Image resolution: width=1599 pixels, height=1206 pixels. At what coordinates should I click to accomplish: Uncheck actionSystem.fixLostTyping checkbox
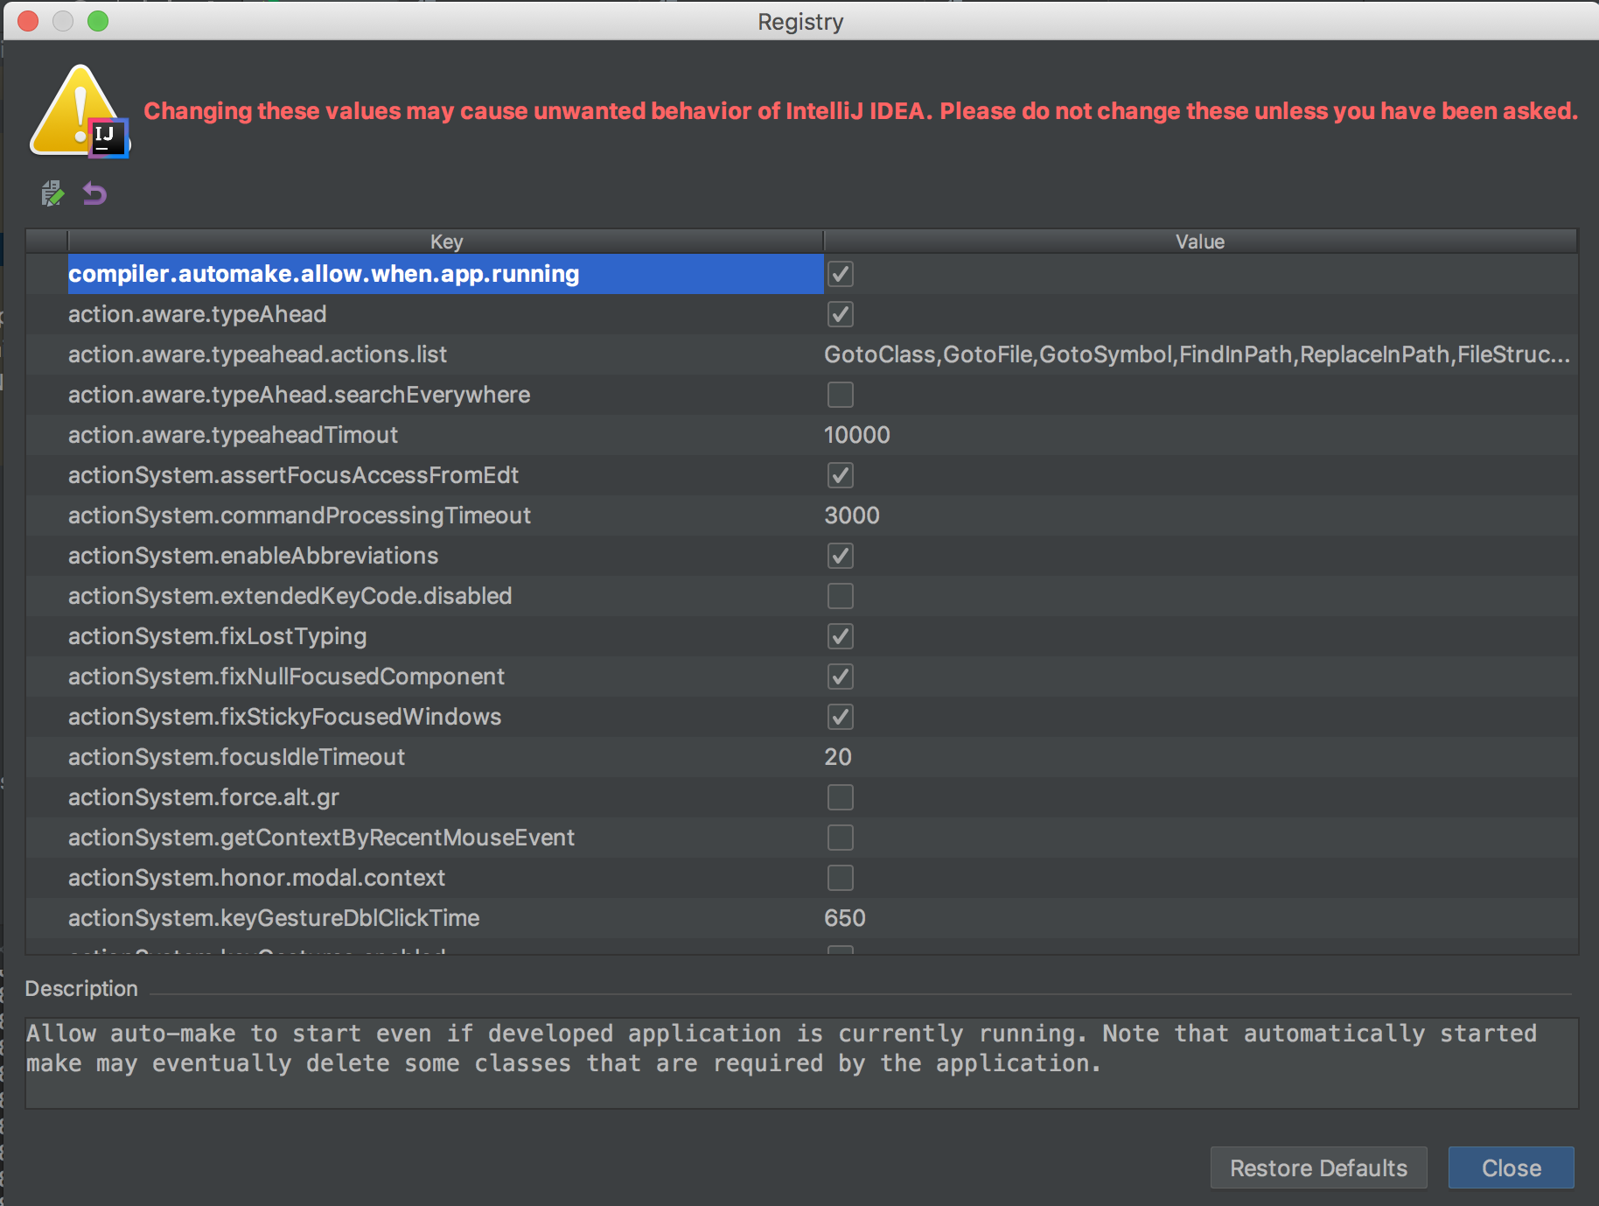[841, 636]
